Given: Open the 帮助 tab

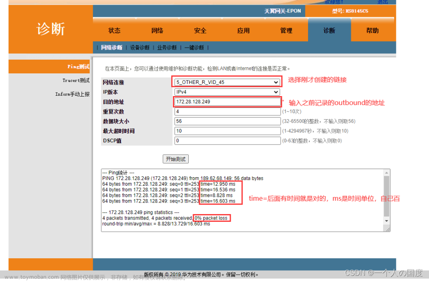Looking at the screenshot, I should pos(372,30).
